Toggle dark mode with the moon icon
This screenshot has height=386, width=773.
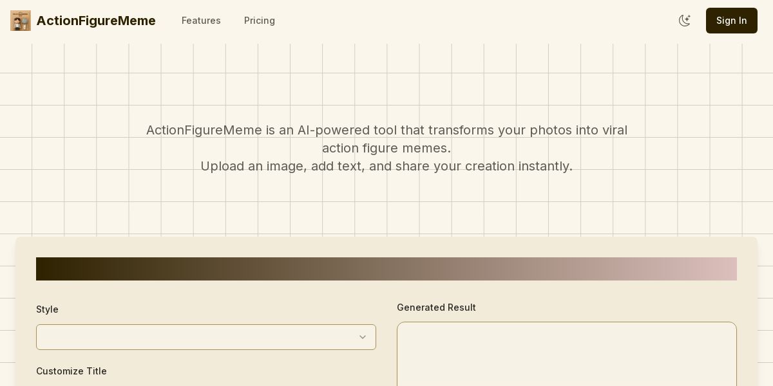pyautogui.click(x=685, y=21)
